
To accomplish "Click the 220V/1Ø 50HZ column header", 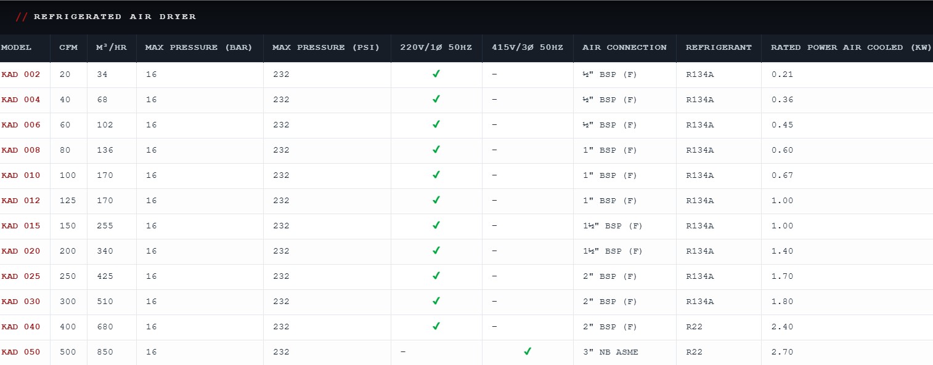I will click(436, 47).
